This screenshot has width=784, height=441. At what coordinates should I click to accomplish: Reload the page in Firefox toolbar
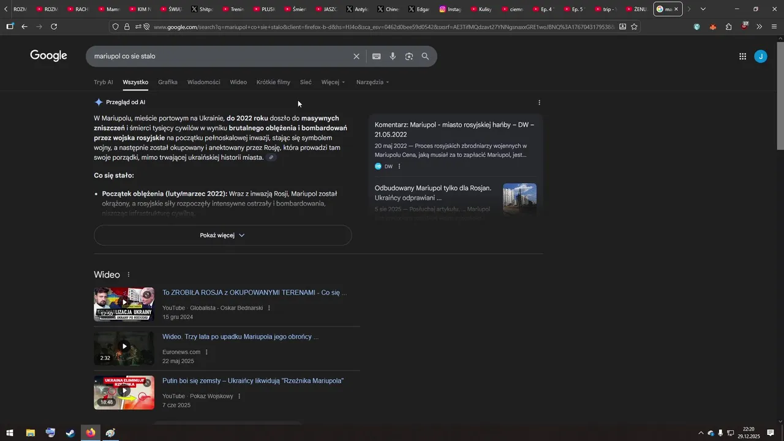[x=54, y=26]
